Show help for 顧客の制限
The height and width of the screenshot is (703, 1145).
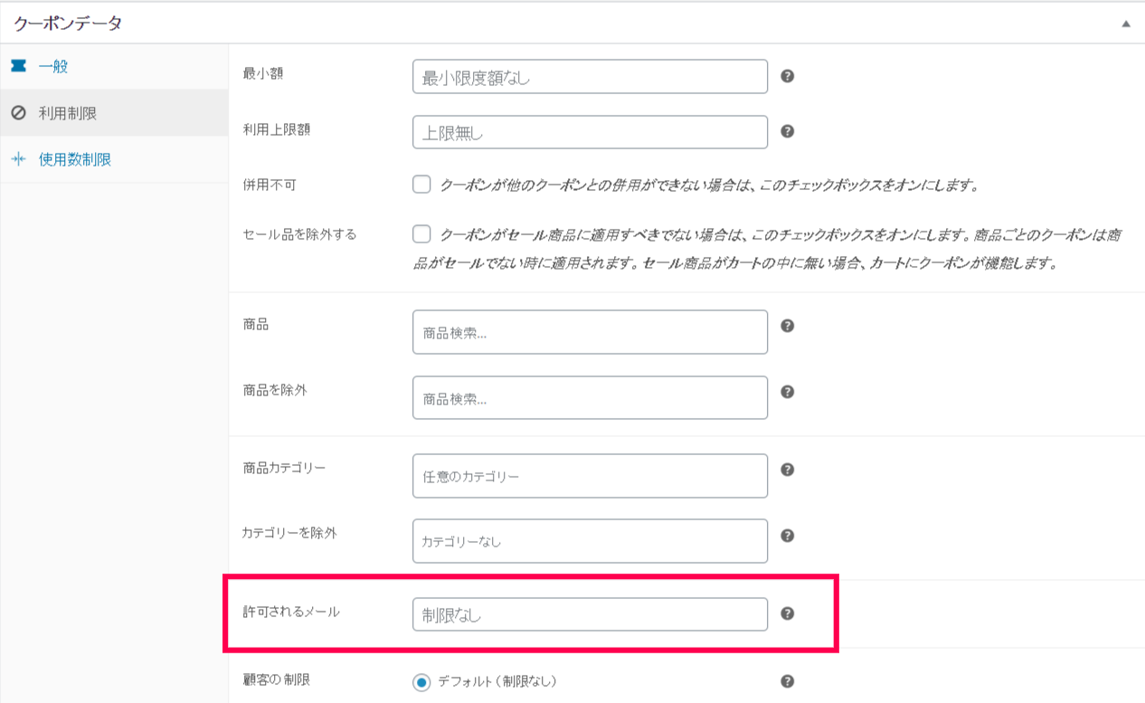[x=787, y=681]
